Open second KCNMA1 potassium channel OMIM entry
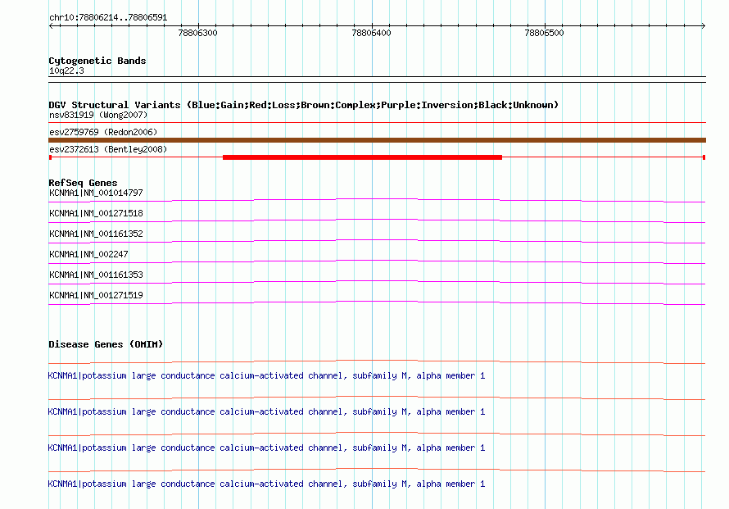Viewport: 729px width, 509px height. point(266,411)
